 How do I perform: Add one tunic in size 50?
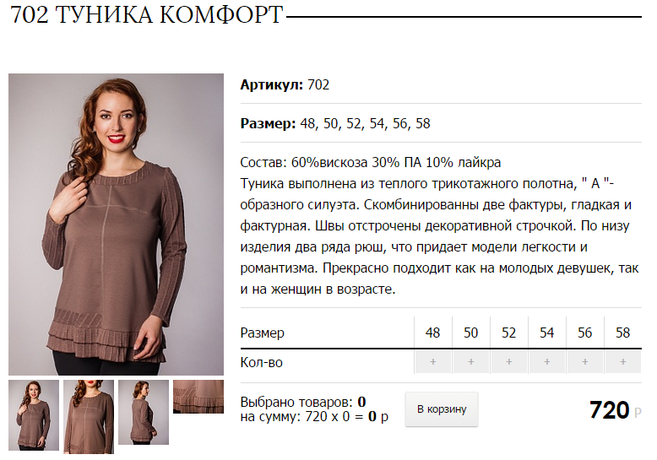click(x=471, y=362)
